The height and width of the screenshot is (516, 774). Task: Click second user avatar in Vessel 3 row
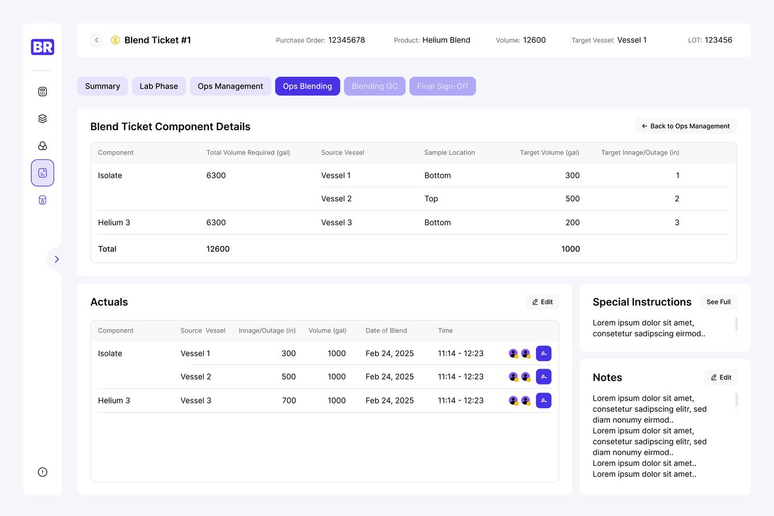[526, 401]
